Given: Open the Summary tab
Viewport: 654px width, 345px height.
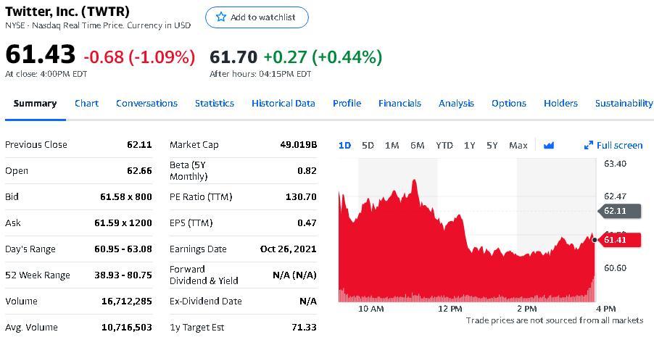Looking at the screenshot, I should point(35,103).
